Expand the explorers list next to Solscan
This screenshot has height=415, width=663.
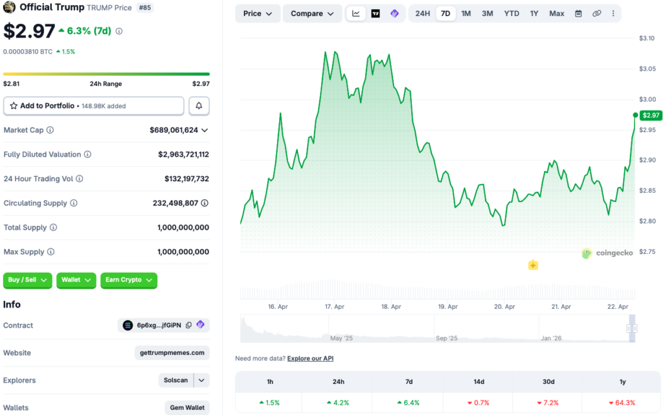pos(202,380)
